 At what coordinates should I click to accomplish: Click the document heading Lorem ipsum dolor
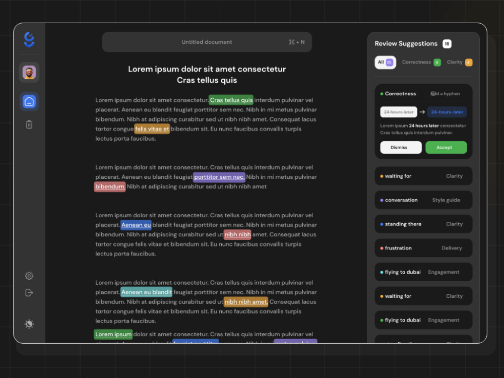click(207, 75)
